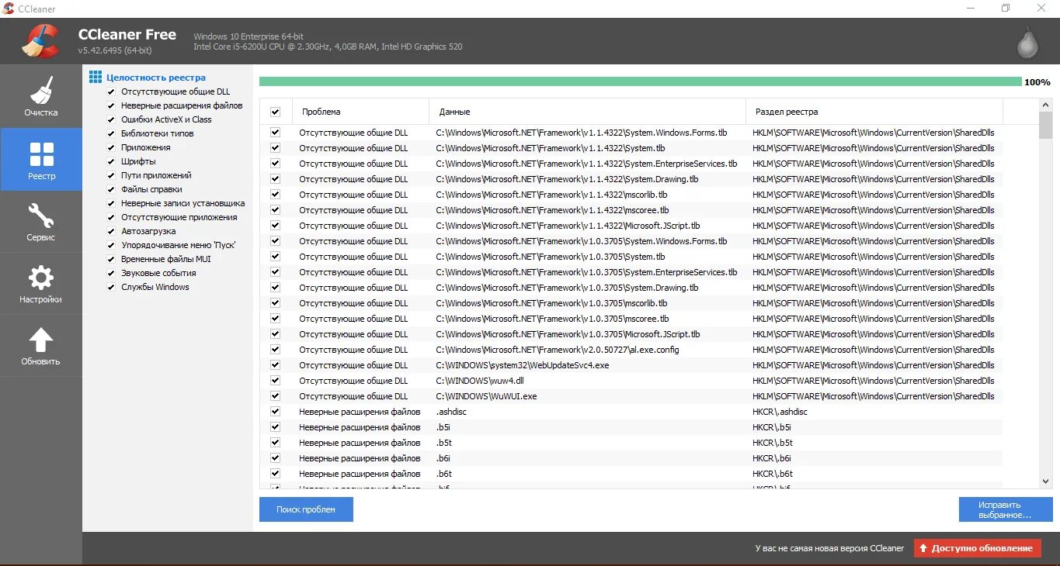Toggle the select-all checkbox in table header
1060x566 pixels.
(275, 112)
